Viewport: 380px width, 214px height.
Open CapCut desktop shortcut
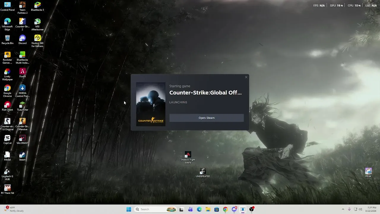point(7,140)
